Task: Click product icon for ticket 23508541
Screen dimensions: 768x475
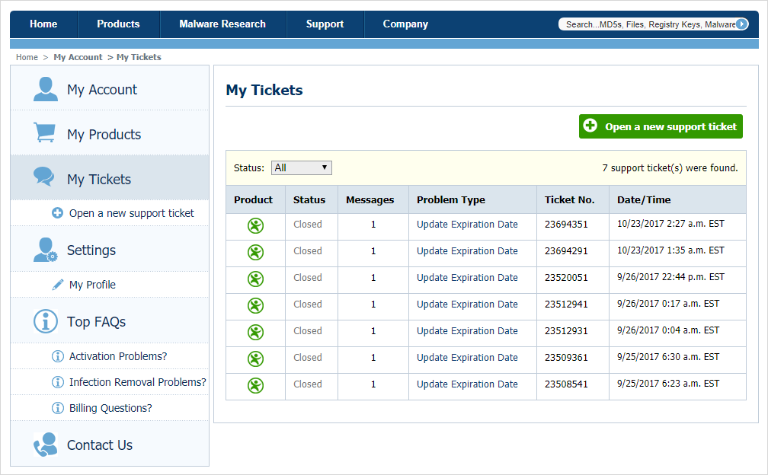Action: (x=255, y=385)
